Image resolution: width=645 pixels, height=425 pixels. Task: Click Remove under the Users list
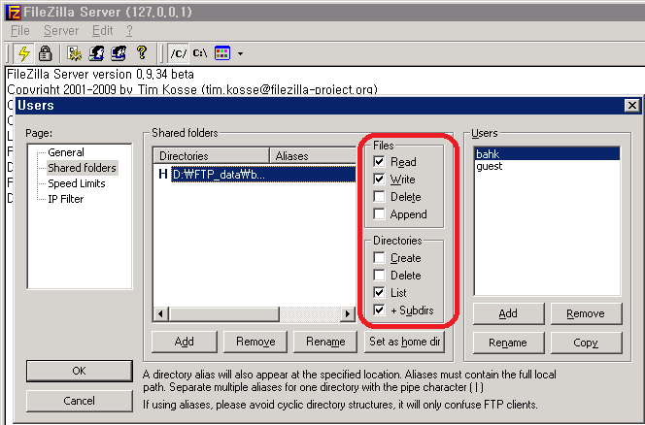click(x=586, y=313)
